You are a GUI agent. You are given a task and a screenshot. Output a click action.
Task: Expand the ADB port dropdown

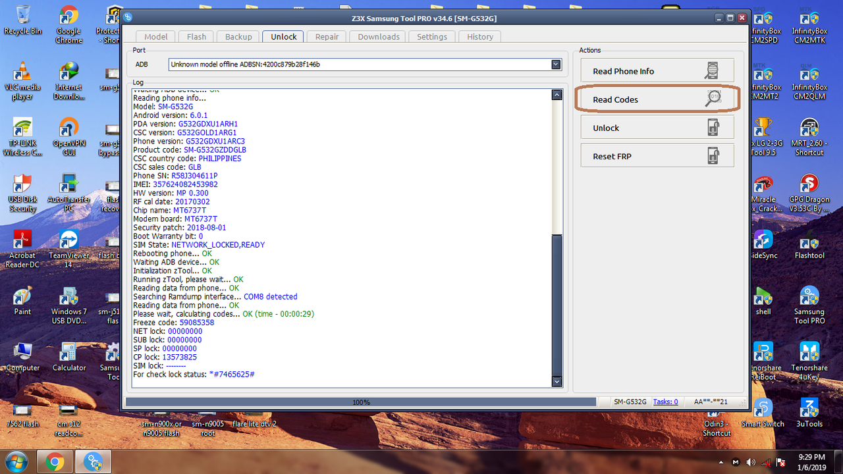[x=556, y=65]
